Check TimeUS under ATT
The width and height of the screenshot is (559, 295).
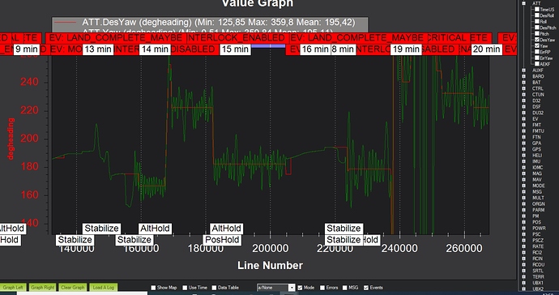point(536,10)
